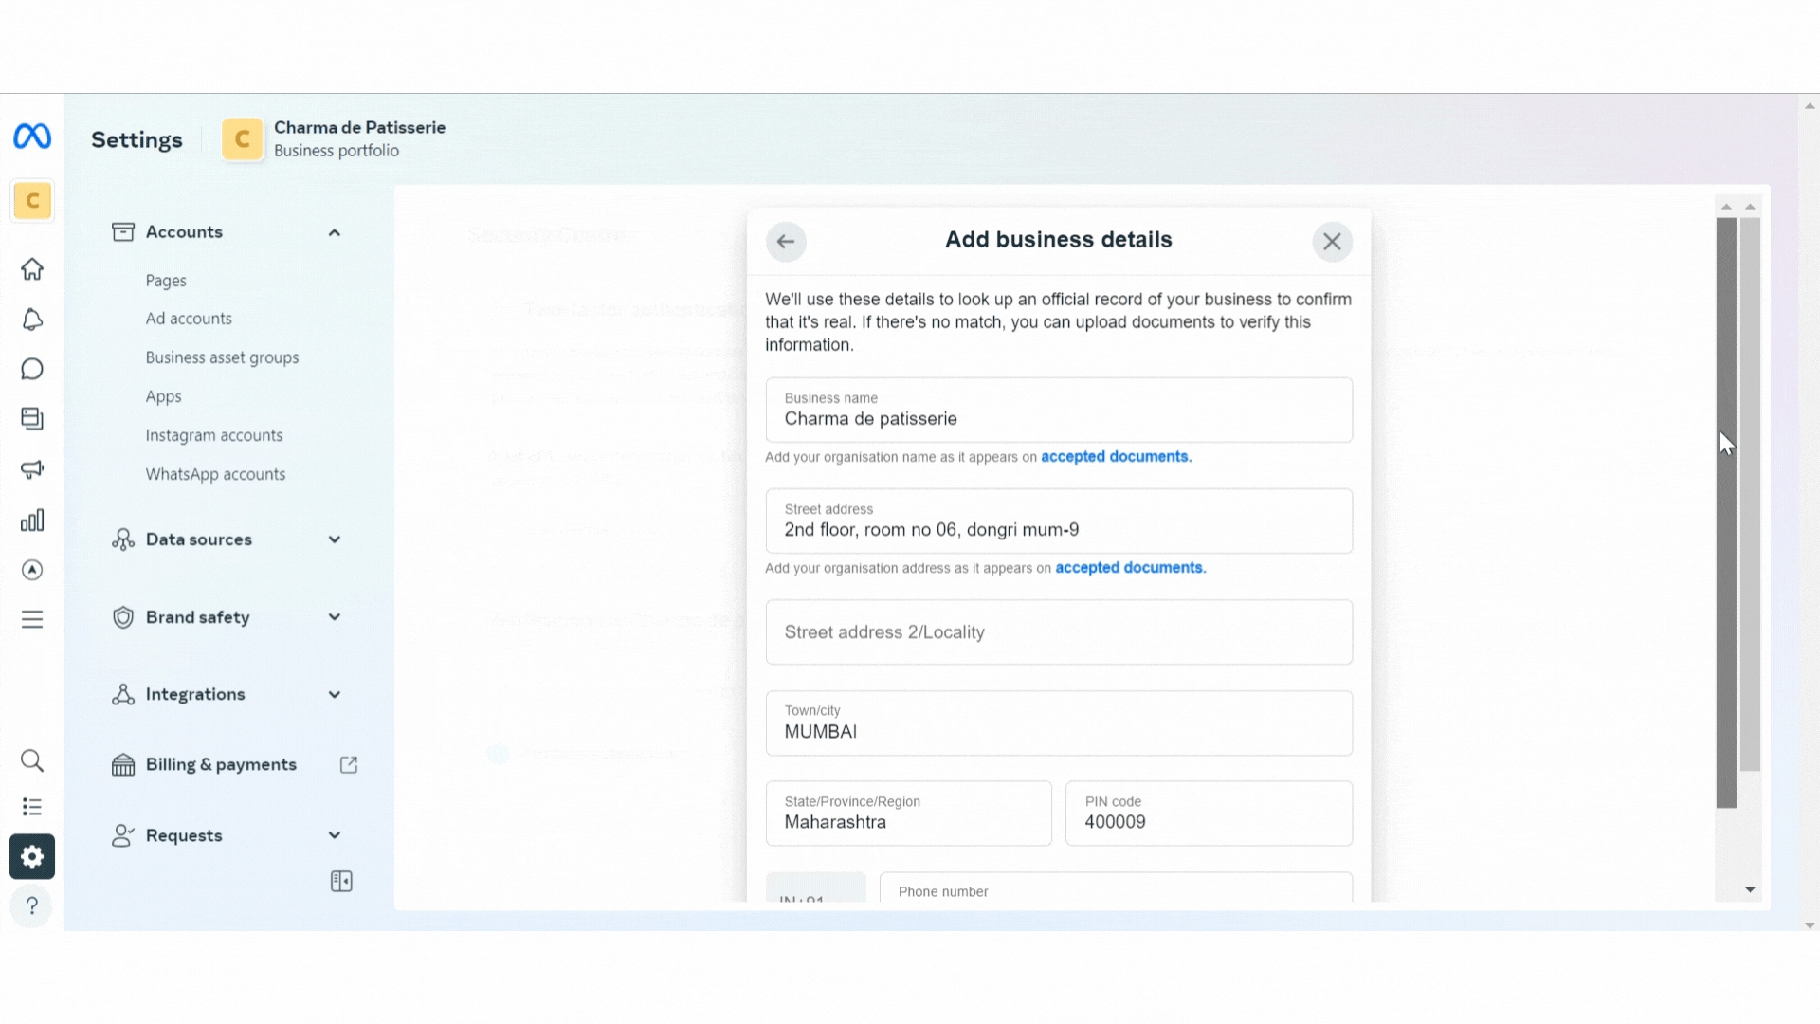This screenshot has width=1820, height=1024.
Task: Click the search magnifier icon
Action: coord(32,760)
